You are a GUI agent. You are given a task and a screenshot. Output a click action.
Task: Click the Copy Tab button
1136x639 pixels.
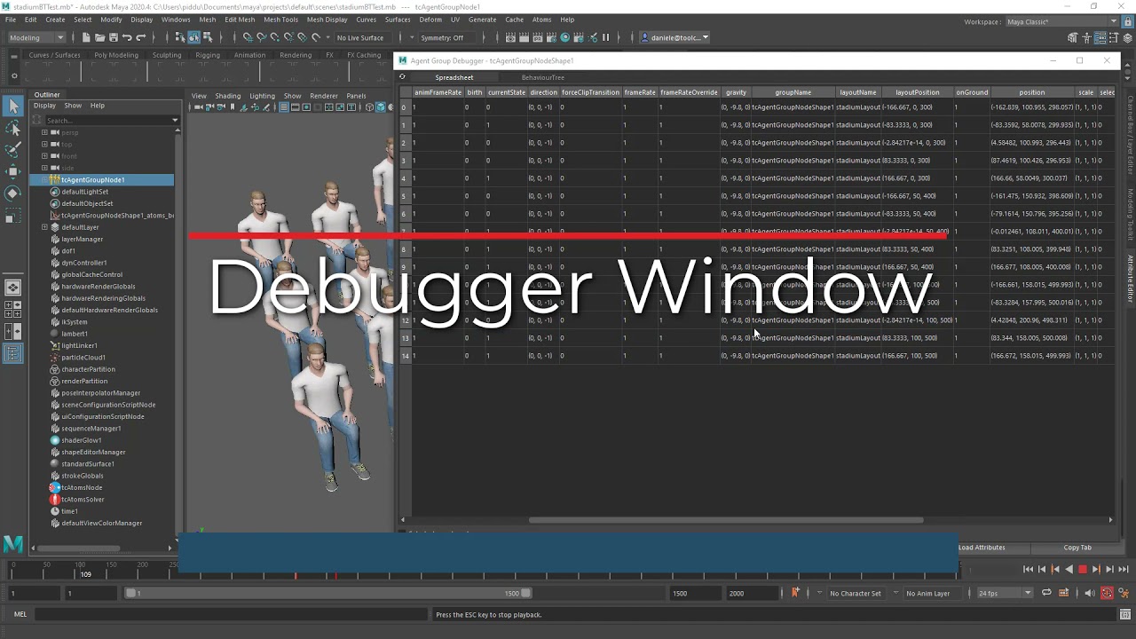point(1077,548)
